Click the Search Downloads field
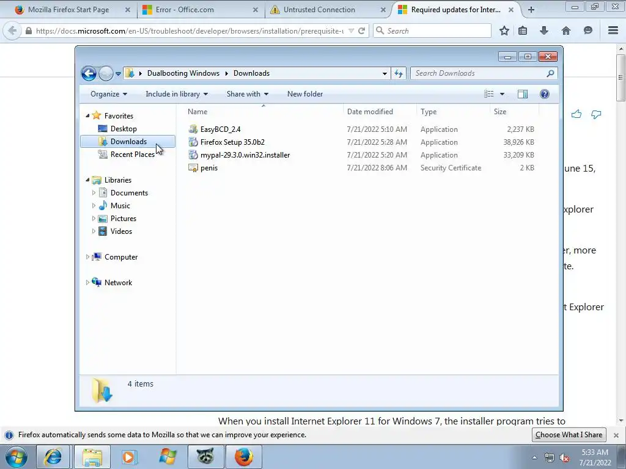Image resolution: width=626 pixels, height=469 pixels. tap(484, 73)
